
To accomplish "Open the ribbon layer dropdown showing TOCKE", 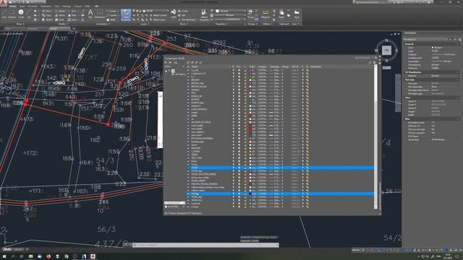I will tap(156, 11).
